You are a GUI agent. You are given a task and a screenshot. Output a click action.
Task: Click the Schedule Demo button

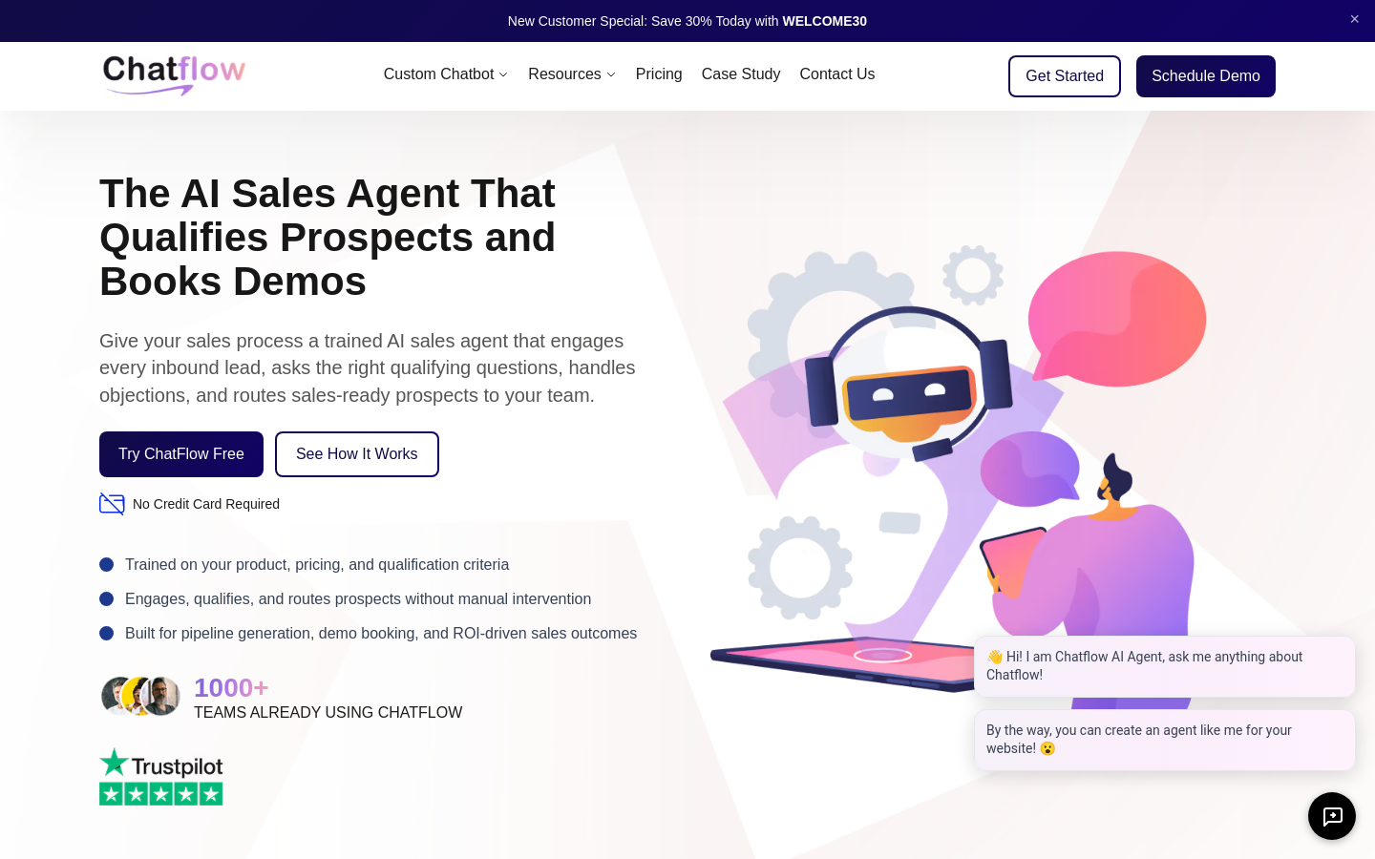(1206, 76)
